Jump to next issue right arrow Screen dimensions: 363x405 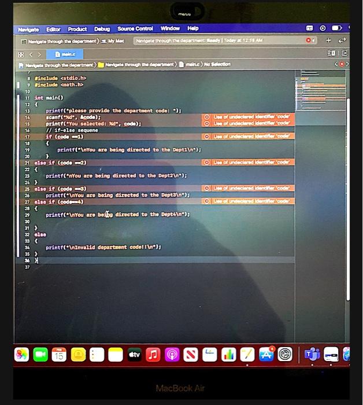point(347,64)
